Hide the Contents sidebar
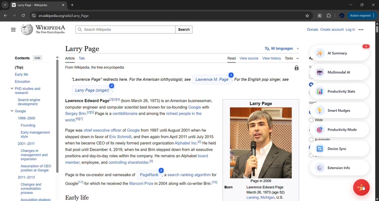 tap(38, 58)
